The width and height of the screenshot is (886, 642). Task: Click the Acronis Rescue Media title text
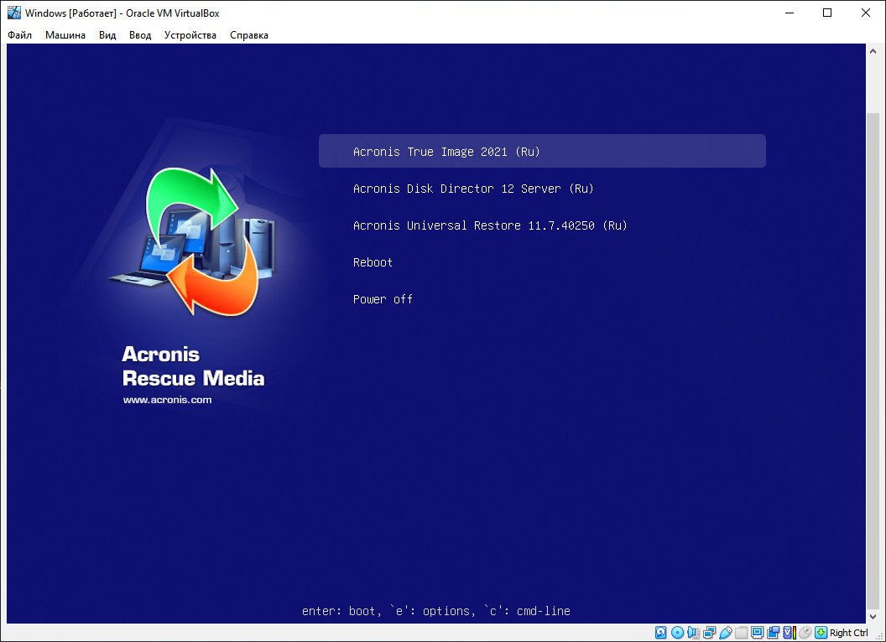point(193,366)
